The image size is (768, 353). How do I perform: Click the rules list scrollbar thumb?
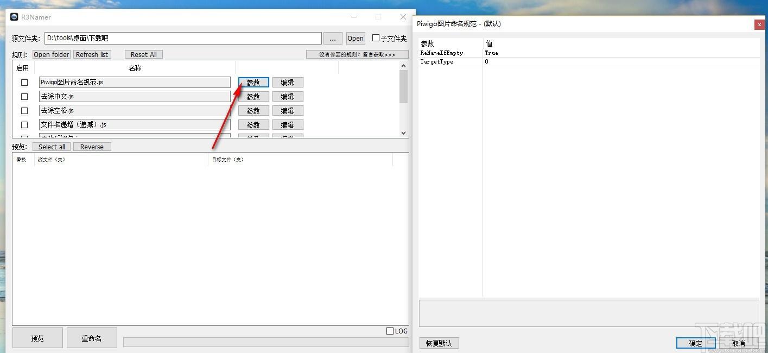[x=403, y=87]
